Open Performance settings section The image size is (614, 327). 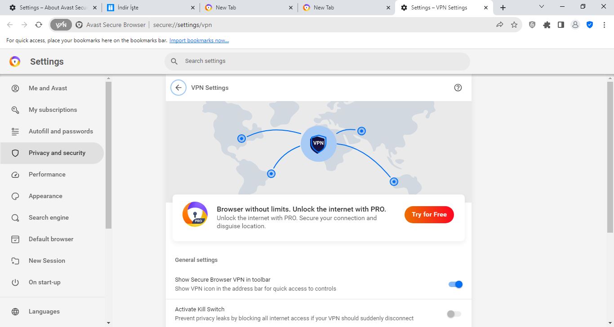pyautogui.click(x=52, y=174)
